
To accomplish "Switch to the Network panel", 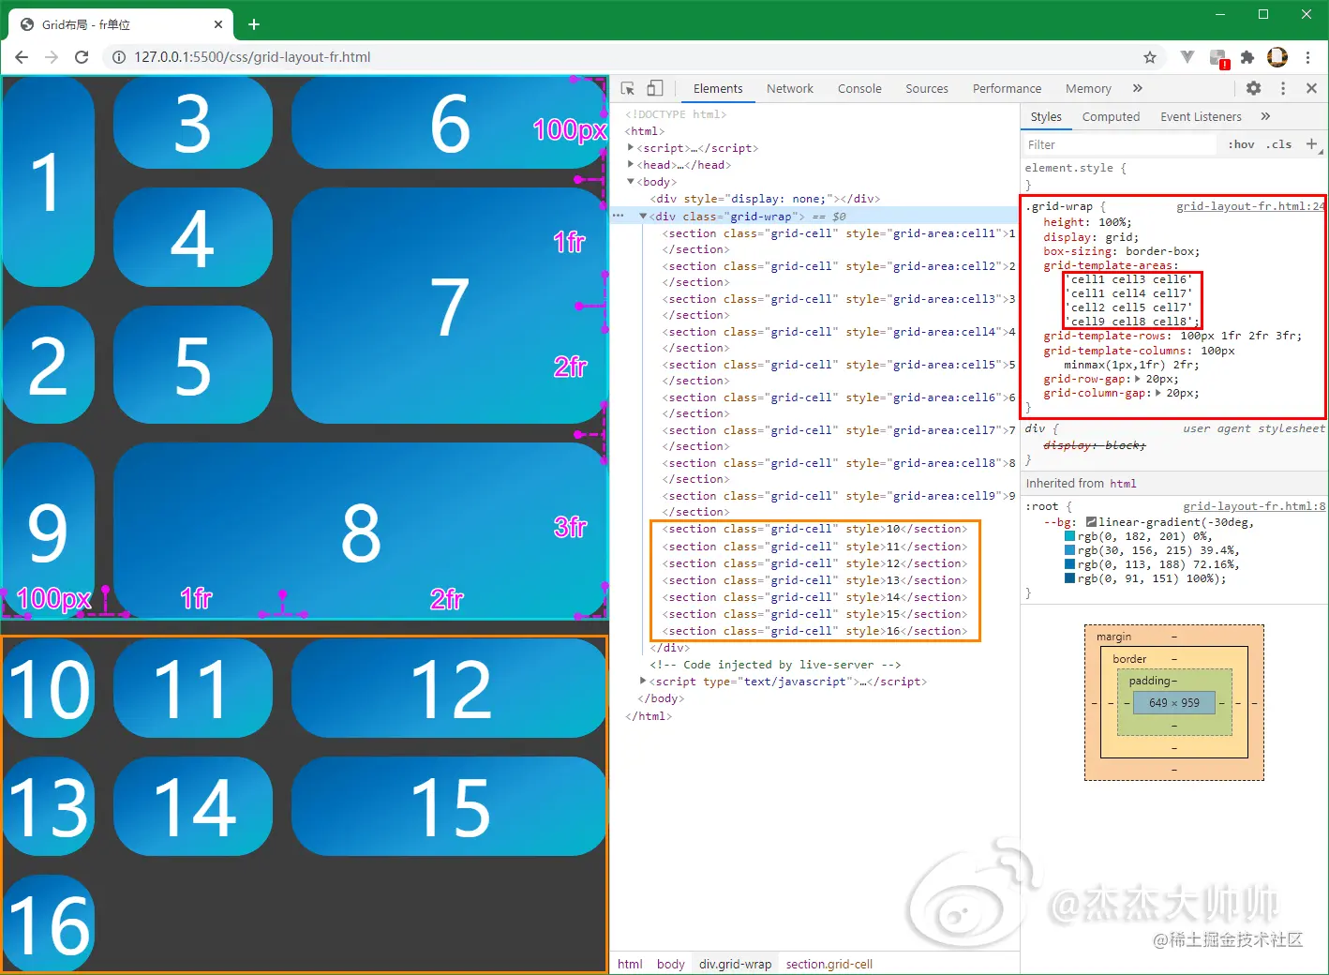I will (x=790, y=88).
